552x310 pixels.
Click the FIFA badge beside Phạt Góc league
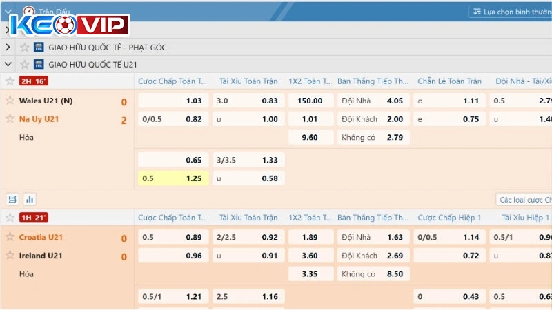(x=39, y=48)
